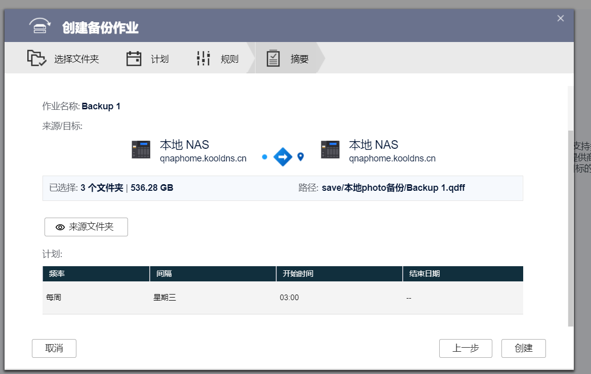The height and width of the screenshot is (374, 591).
Task: Click the blue location pin icon
Action: point(301,156)
